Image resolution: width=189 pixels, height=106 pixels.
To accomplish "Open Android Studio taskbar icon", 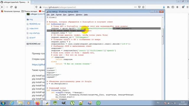I will (55, 103).
